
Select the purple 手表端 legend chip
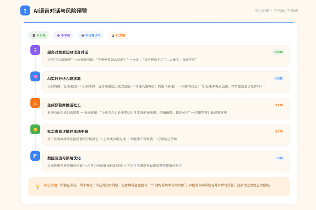pyautogui.click(x=63, y=35)
